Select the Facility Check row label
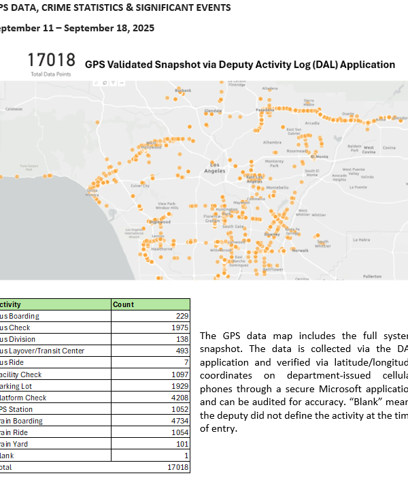 click(x=21, y=374)
